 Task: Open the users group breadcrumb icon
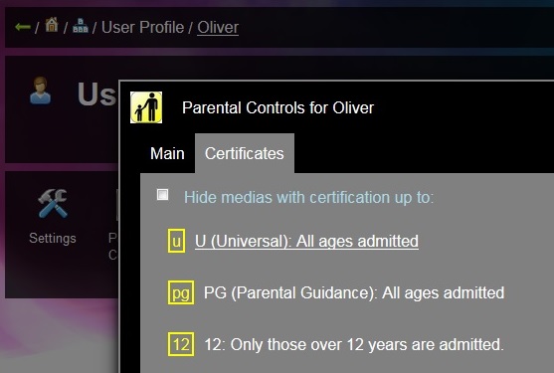coord(81,26)
